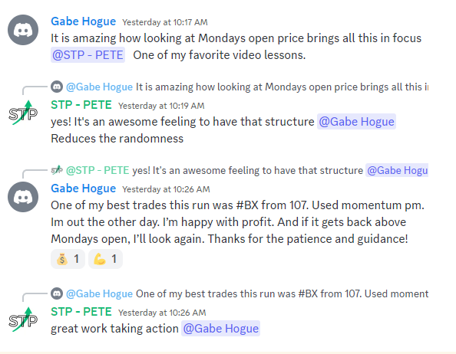The image size is (456, 354).
Task: Open the Gabe Hogue username at 10:17 AM
Action: 84,21
